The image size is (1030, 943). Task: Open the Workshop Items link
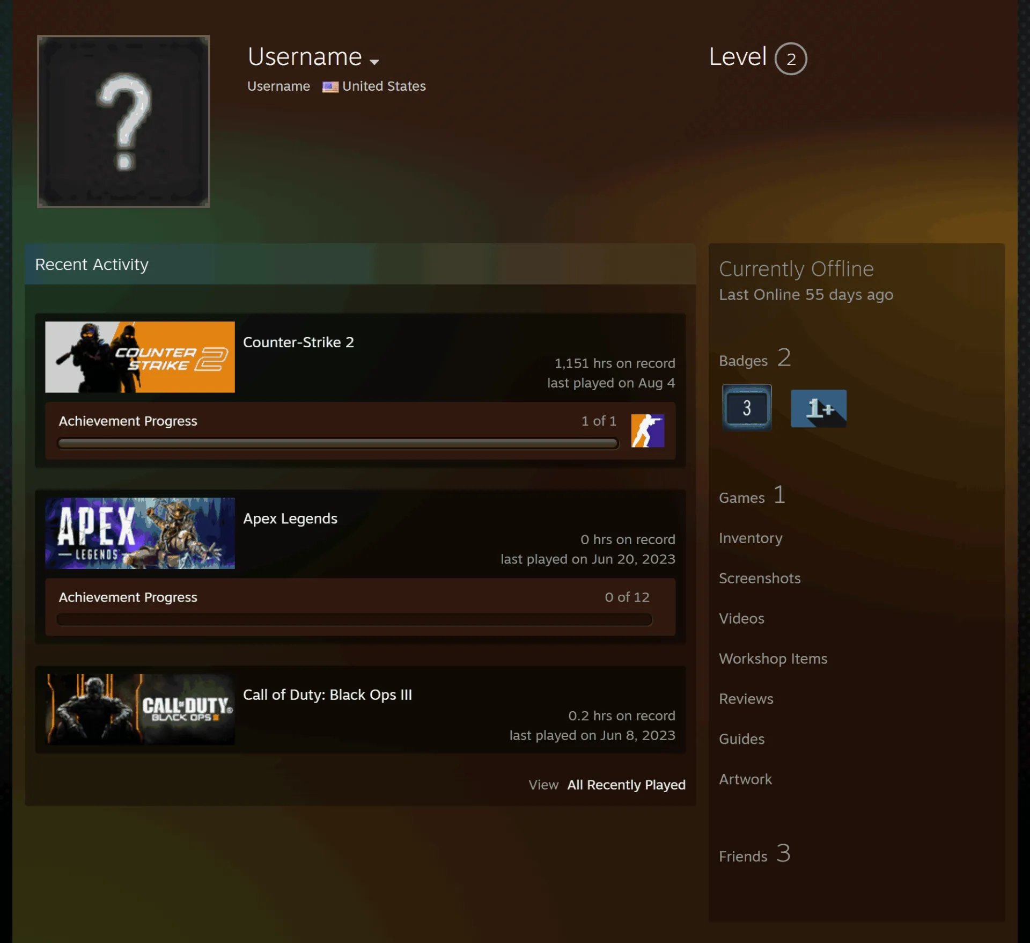tap(773, 659)
